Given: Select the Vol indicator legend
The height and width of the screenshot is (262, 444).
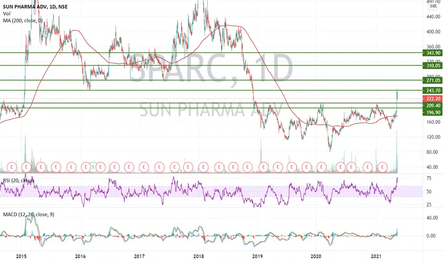Looking at the screenshot, I should [x=7, y=14].
